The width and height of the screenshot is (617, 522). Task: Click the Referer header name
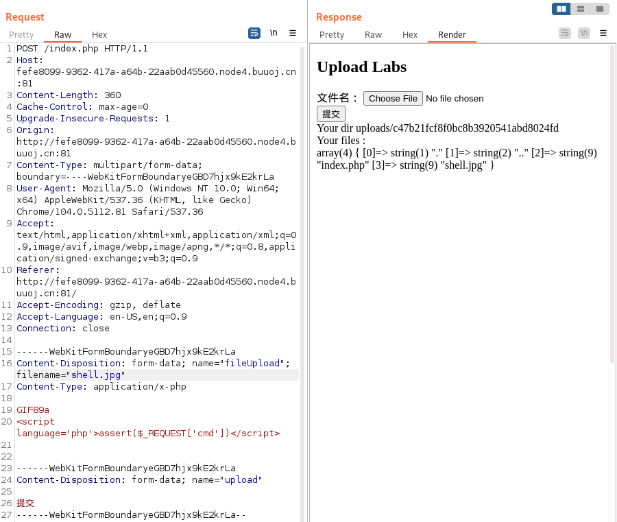[36, 270]
